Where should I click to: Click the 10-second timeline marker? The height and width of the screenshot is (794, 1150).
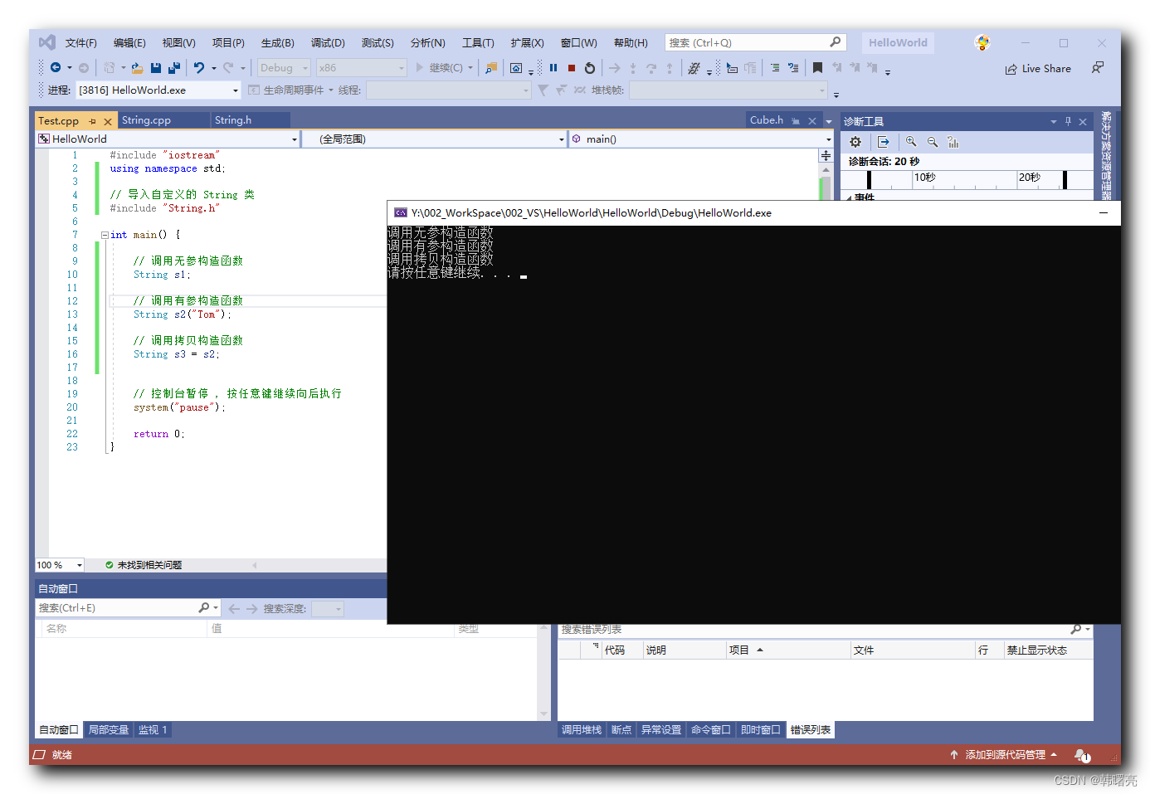tap(925, 178)
